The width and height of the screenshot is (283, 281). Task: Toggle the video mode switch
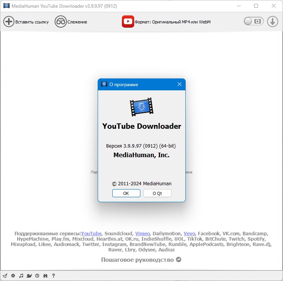point(253,21)
